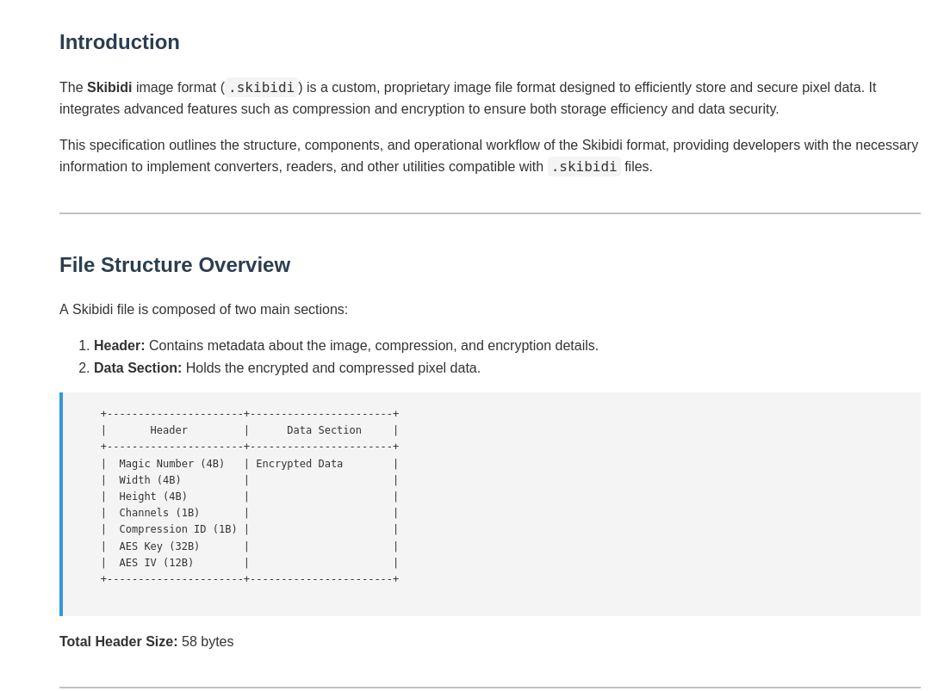Click the bold 'Total Header Size:' label
This screenshot has height=691, width=944.
(119, 642)
